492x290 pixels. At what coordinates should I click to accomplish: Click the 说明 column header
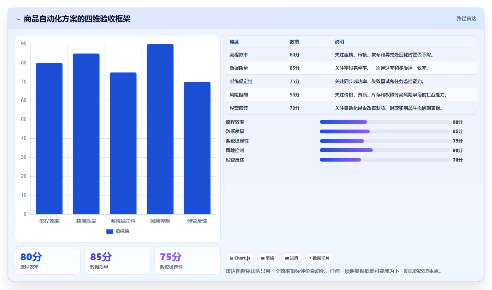pos(340,42)
